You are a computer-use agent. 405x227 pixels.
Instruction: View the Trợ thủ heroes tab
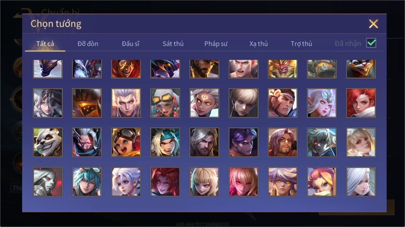[301, 44]
